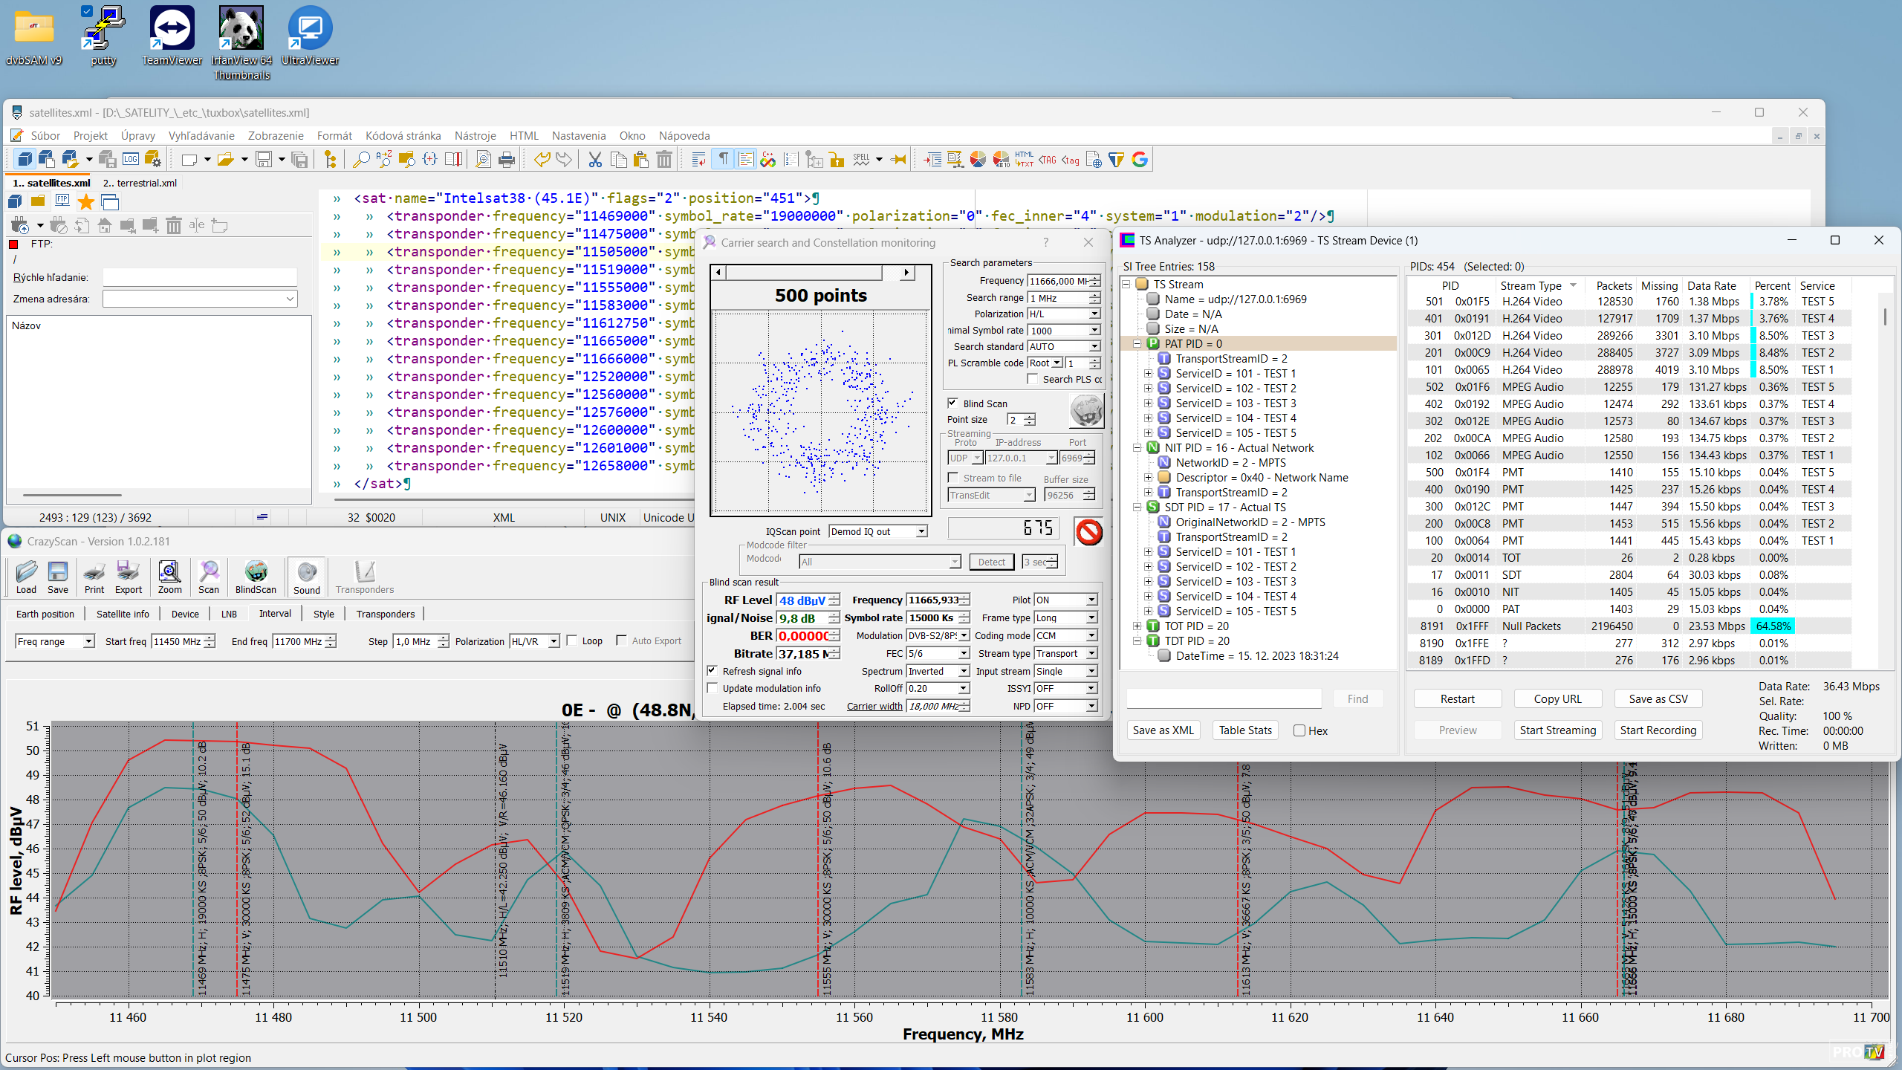Click the Start Streaming button
The height and width of the screenshot is (1070, 1902).
coord(1557,730)
